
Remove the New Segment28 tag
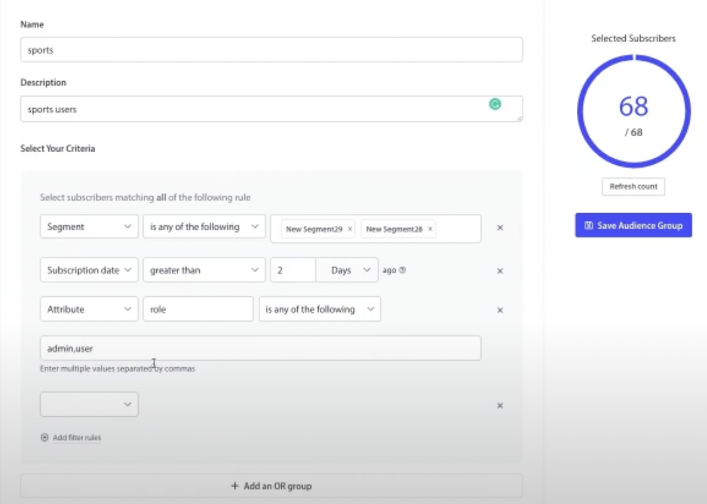tap(430, 229)
